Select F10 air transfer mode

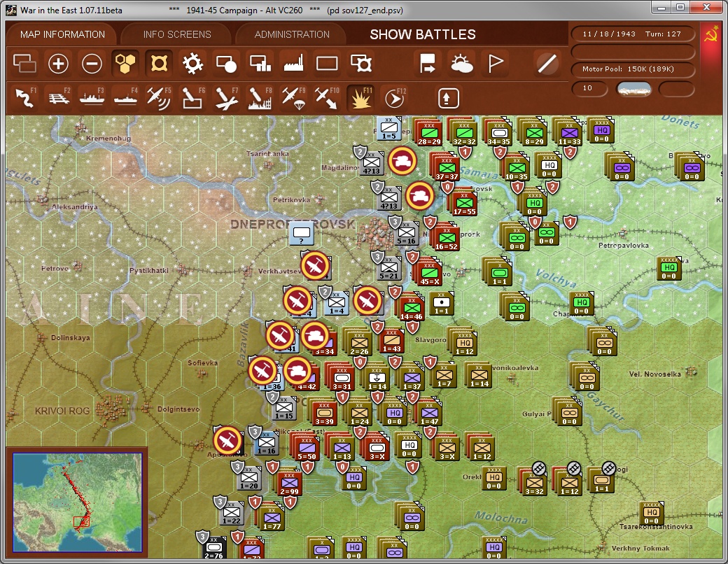click(327, 98)
